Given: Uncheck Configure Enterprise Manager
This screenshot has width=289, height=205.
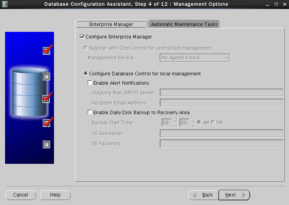Looking at the screenshot, I should pos(82,37).
